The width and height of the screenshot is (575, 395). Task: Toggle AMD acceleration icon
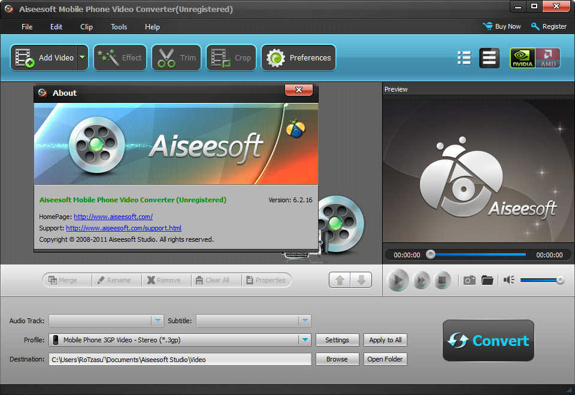548,58
